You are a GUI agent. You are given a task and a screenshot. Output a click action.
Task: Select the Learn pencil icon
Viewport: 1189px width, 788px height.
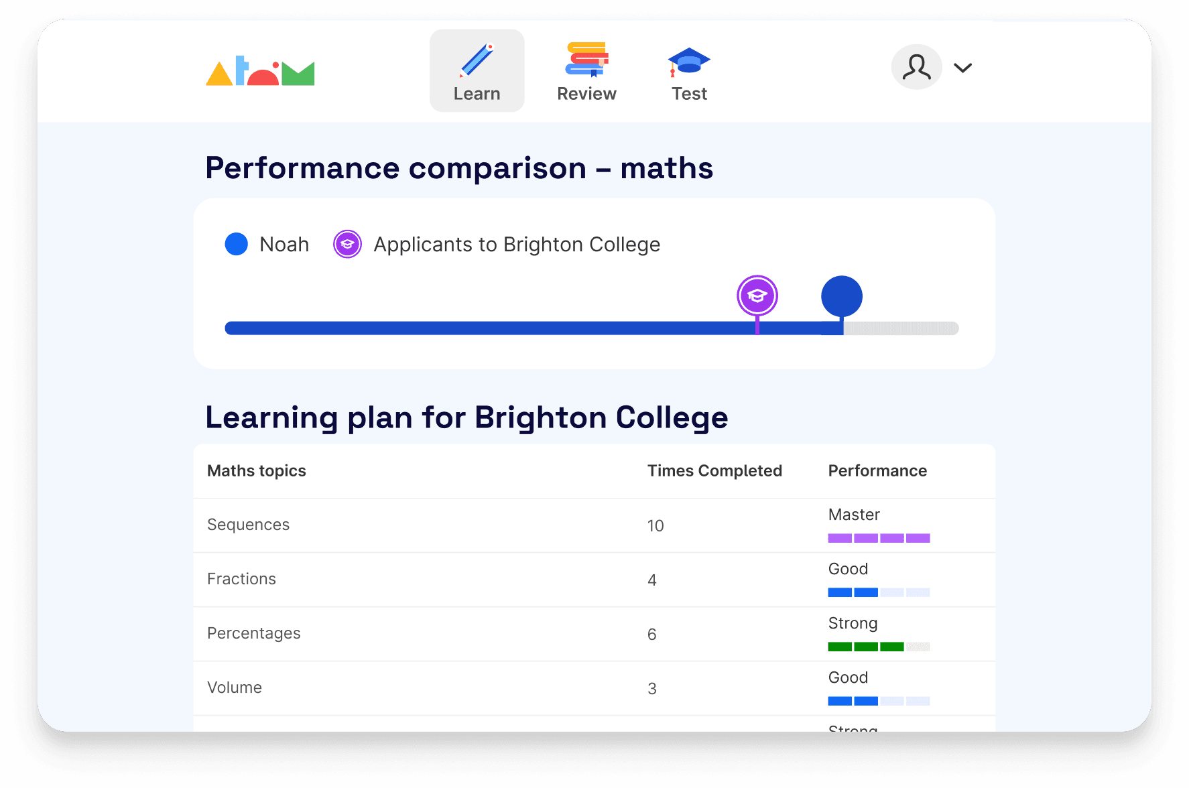point(477,59)
